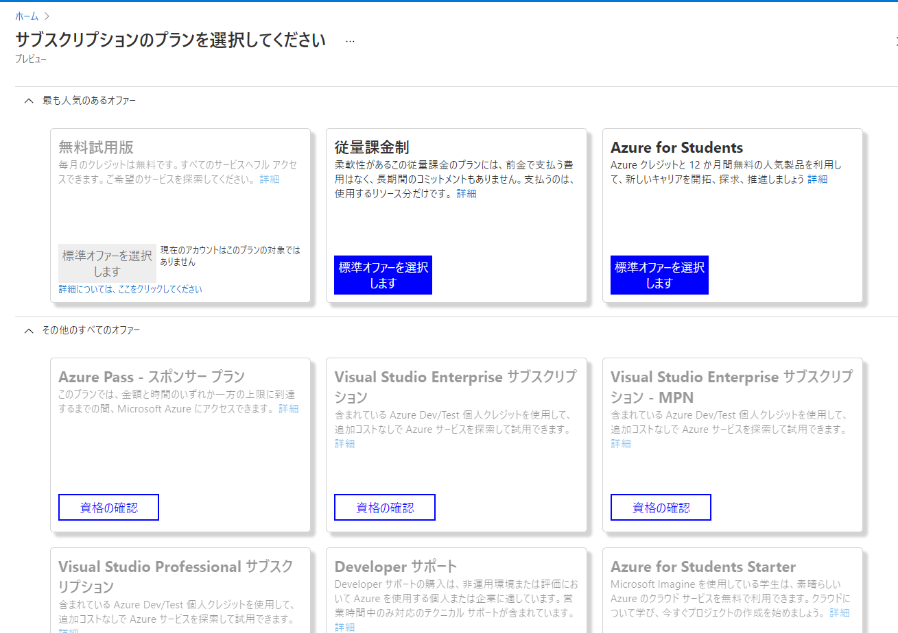
Task: Open 詳細 in the Developer サポート card
Action: [x=344, y=627]
